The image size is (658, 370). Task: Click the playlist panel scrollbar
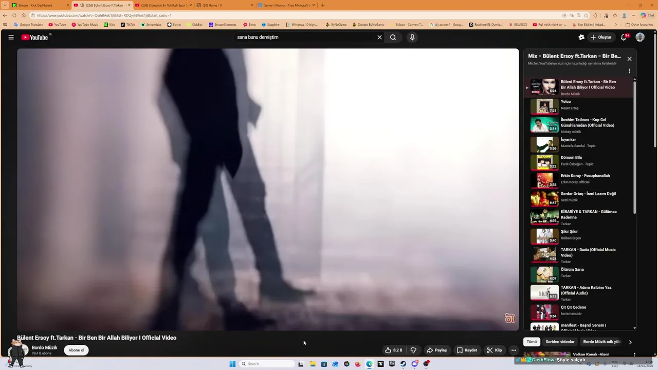click(635, 146)
